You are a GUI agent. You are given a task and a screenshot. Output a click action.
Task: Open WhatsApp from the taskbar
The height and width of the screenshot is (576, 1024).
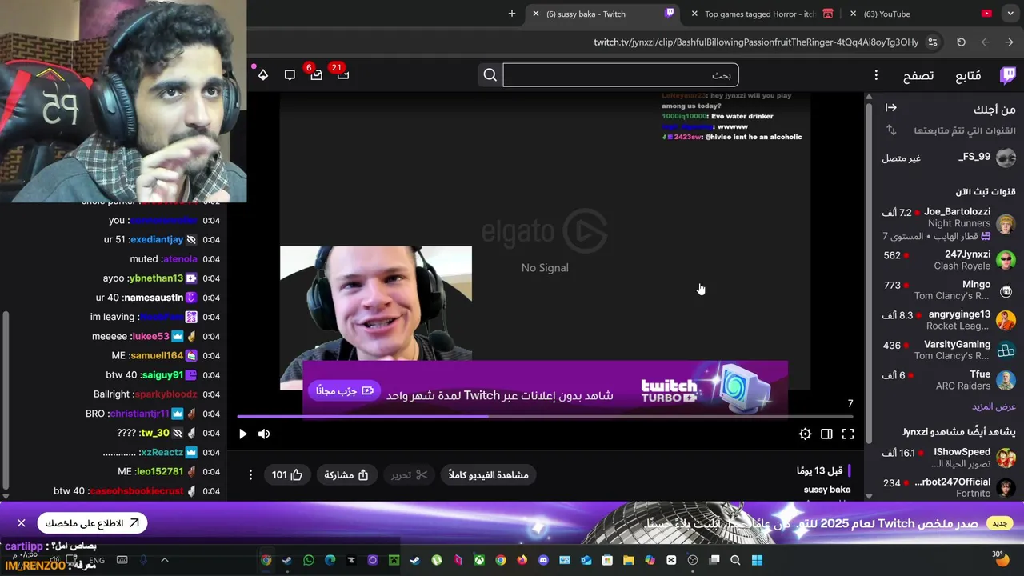309,560
